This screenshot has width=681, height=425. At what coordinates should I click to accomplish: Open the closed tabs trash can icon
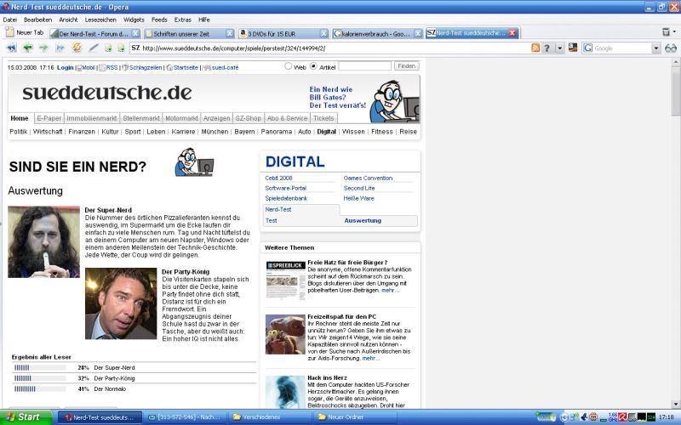coord(666,32)
